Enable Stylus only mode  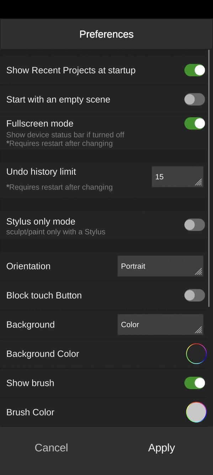195,224
